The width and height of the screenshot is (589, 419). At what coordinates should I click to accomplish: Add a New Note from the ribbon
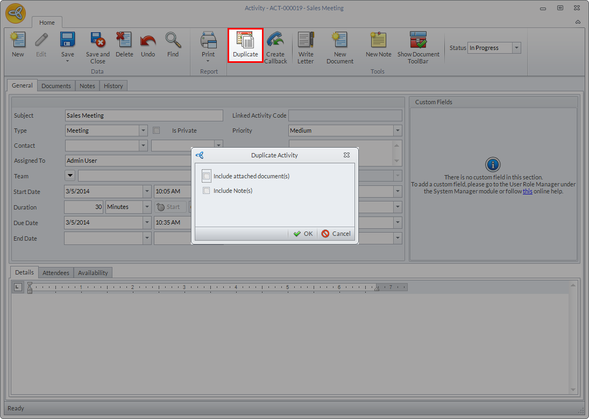click(x=378, y=41)
